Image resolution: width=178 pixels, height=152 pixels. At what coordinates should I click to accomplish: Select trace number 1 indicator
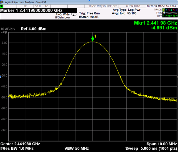pos(164,10)
